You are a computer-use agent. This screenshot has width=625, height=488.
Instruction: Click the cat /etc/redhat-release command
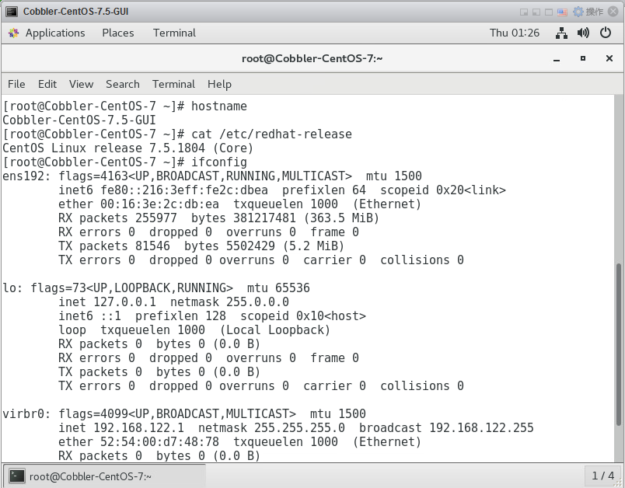pyautogui.click(x=271, y=134)
